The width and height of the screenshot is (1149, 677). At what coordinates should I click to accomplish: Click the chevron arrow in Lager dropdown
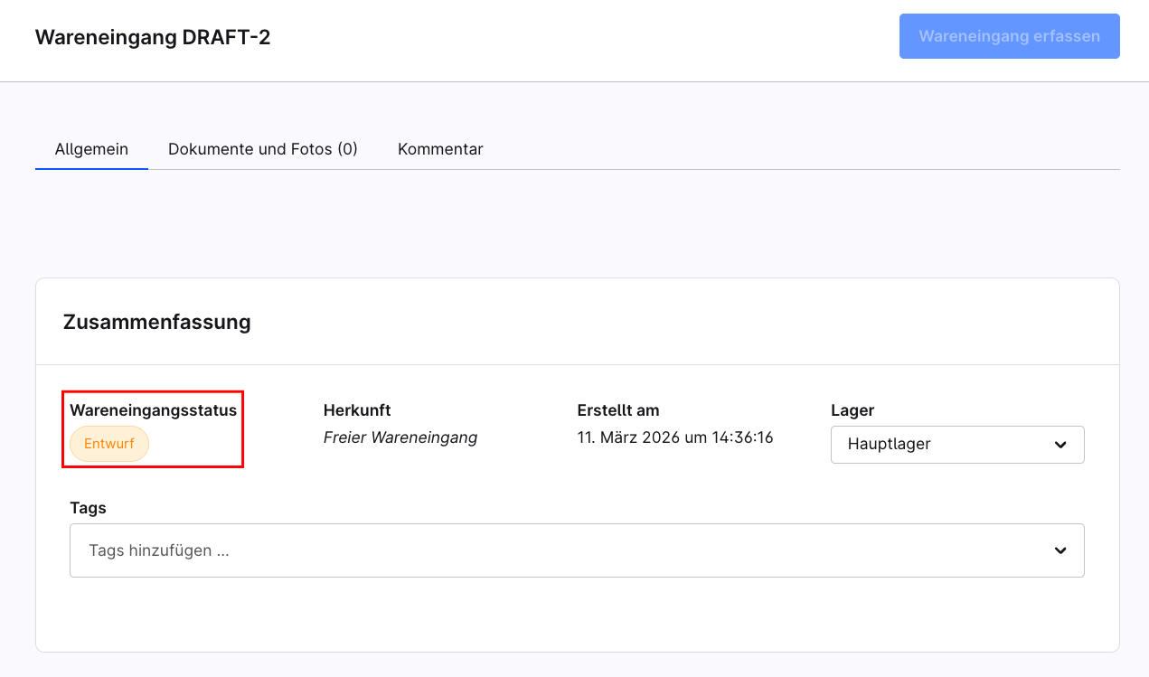[1060, 445]
